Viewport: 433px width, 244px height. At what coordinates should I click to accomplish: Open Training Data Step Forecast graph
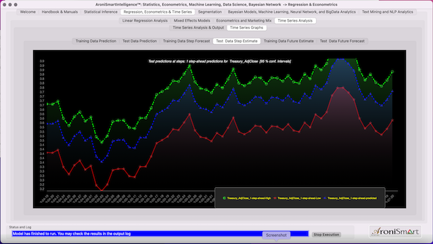click(x=187, y=41)
